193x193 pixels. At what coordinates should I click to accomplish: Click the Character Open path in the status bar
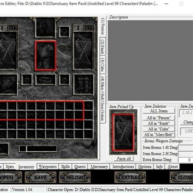pos(120,189)
